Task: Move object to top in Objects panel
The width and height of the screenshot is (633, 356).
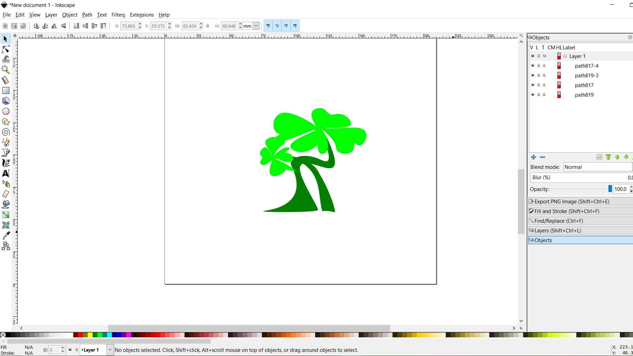Action: pos(608,157)
